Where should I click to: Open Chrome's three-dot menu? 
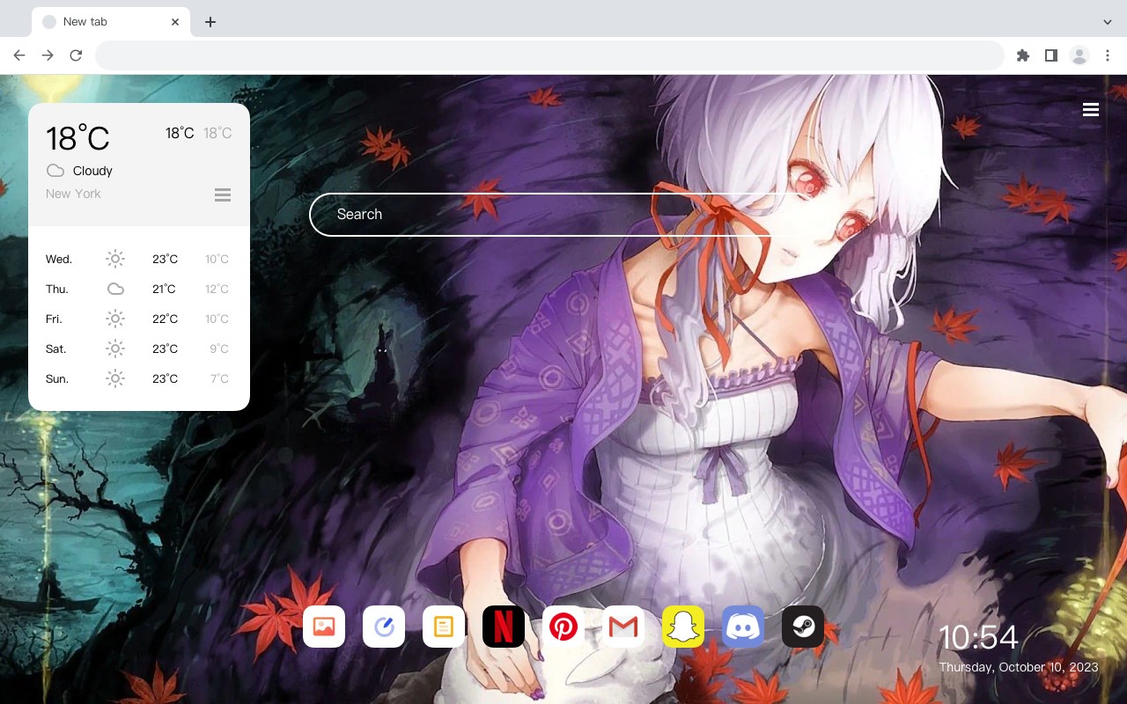tap(1108, 55)
